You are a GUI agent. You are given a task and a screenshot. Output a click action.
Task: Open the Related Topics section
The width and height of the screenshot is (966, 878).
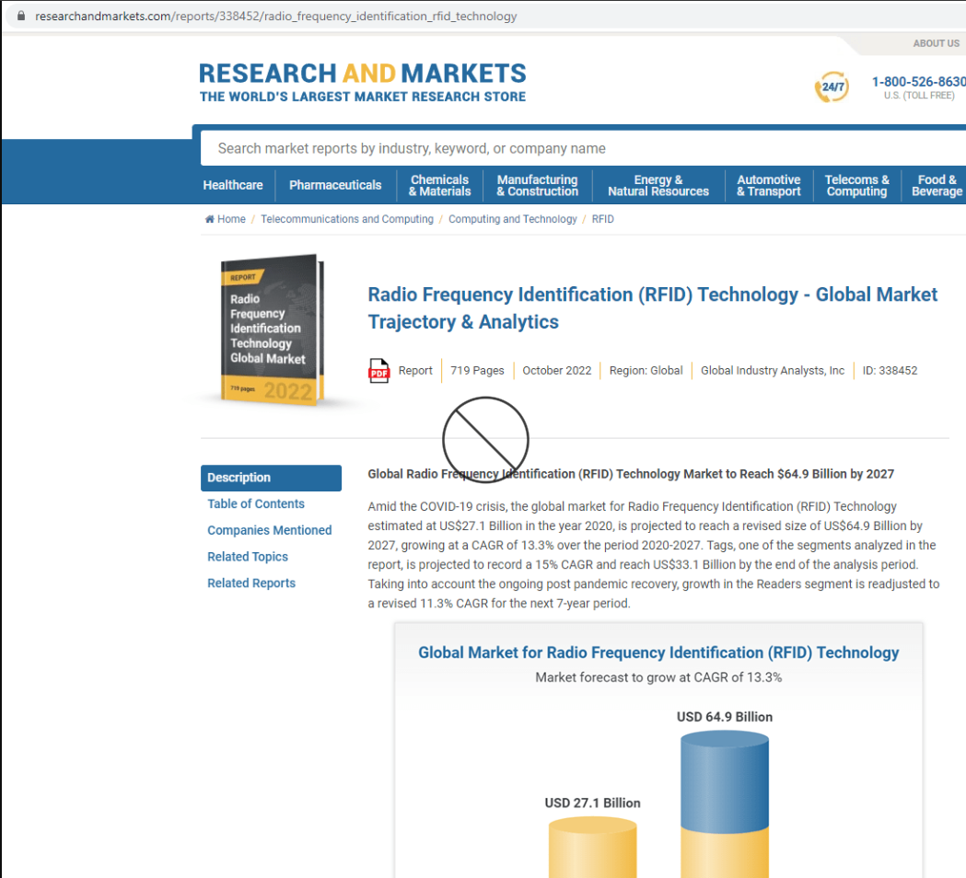click(248, 557)
